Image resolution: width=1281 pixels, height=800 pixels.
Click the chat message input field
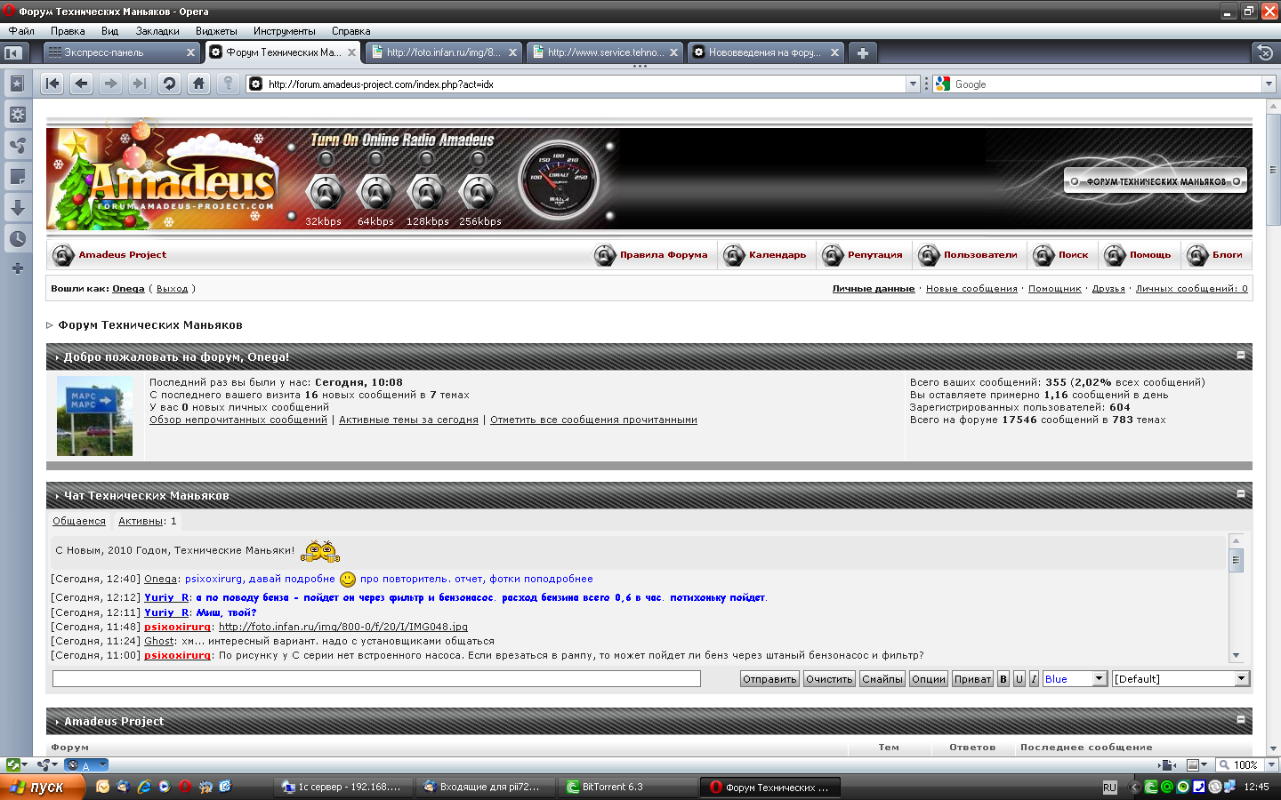tap(376, 679)
